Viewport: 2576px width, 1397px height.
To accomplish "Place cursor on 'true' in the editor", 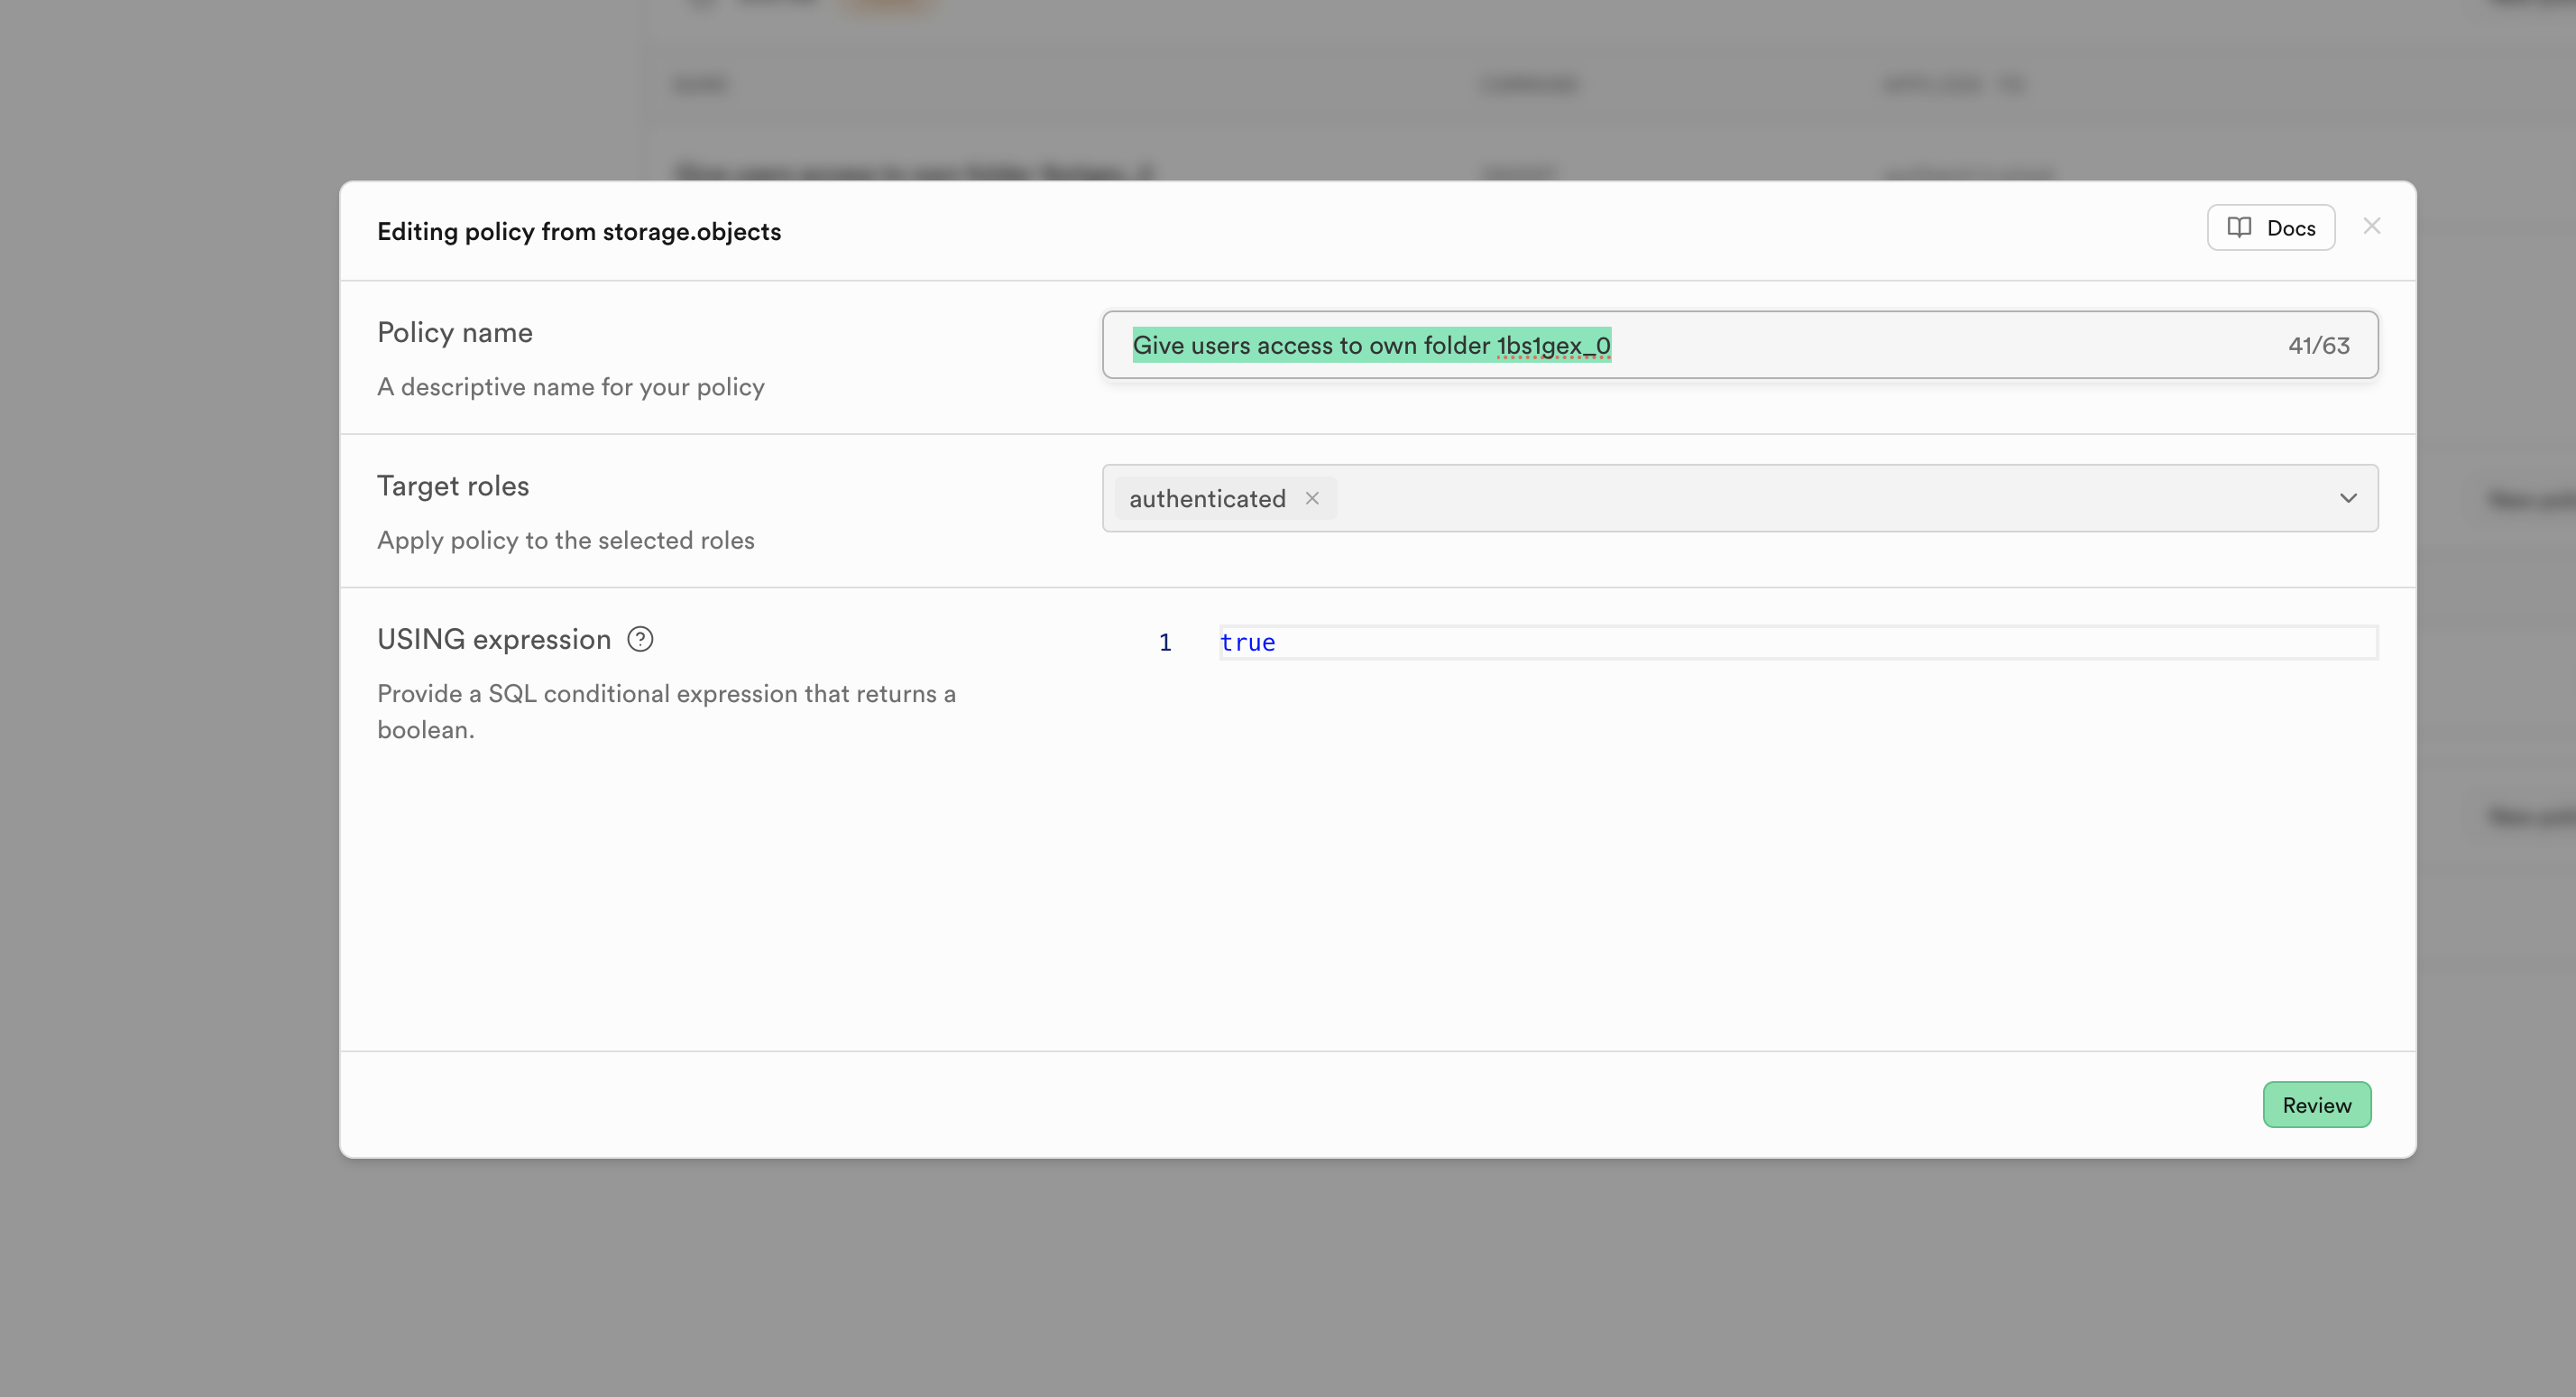I will (1247, 643).
